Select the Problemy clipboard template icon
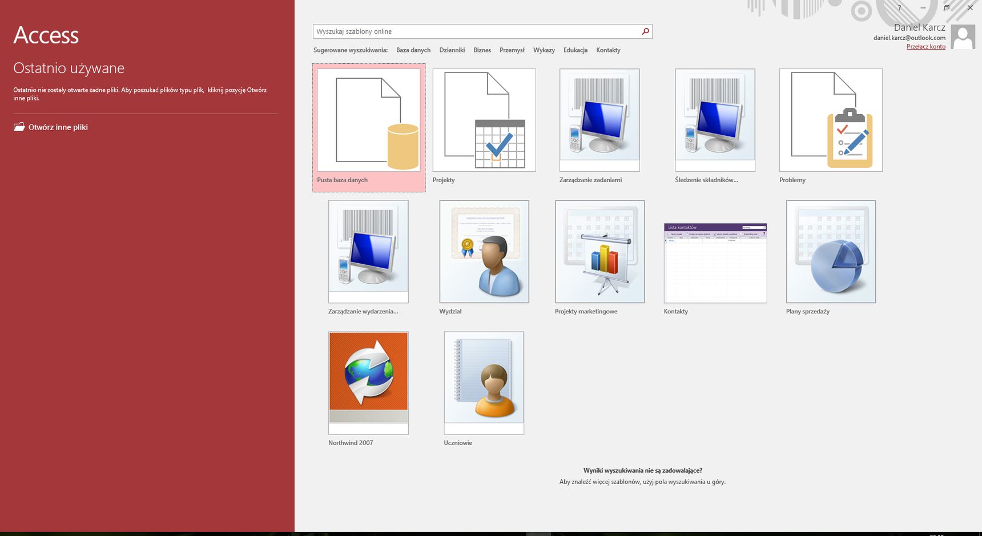982x536 pixels. 831,120
